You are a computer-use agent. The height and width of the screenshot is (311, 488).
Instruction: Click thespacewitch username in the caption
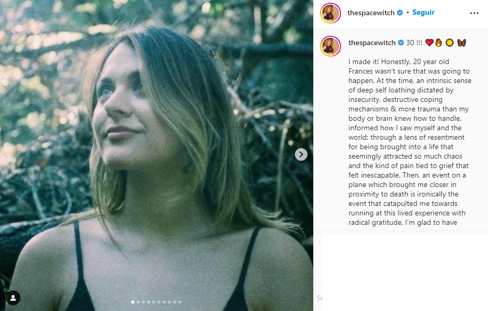coord(371,43)
